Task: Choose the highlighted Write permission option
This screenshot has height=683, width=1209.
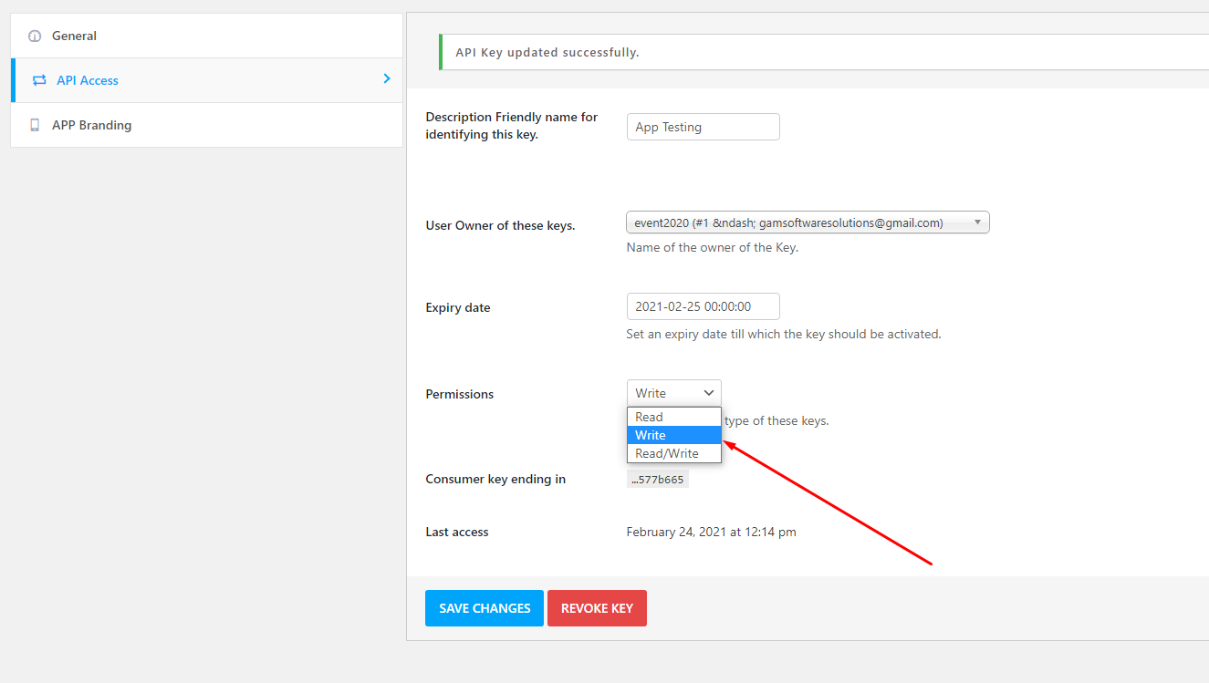Action: (650, 435)
